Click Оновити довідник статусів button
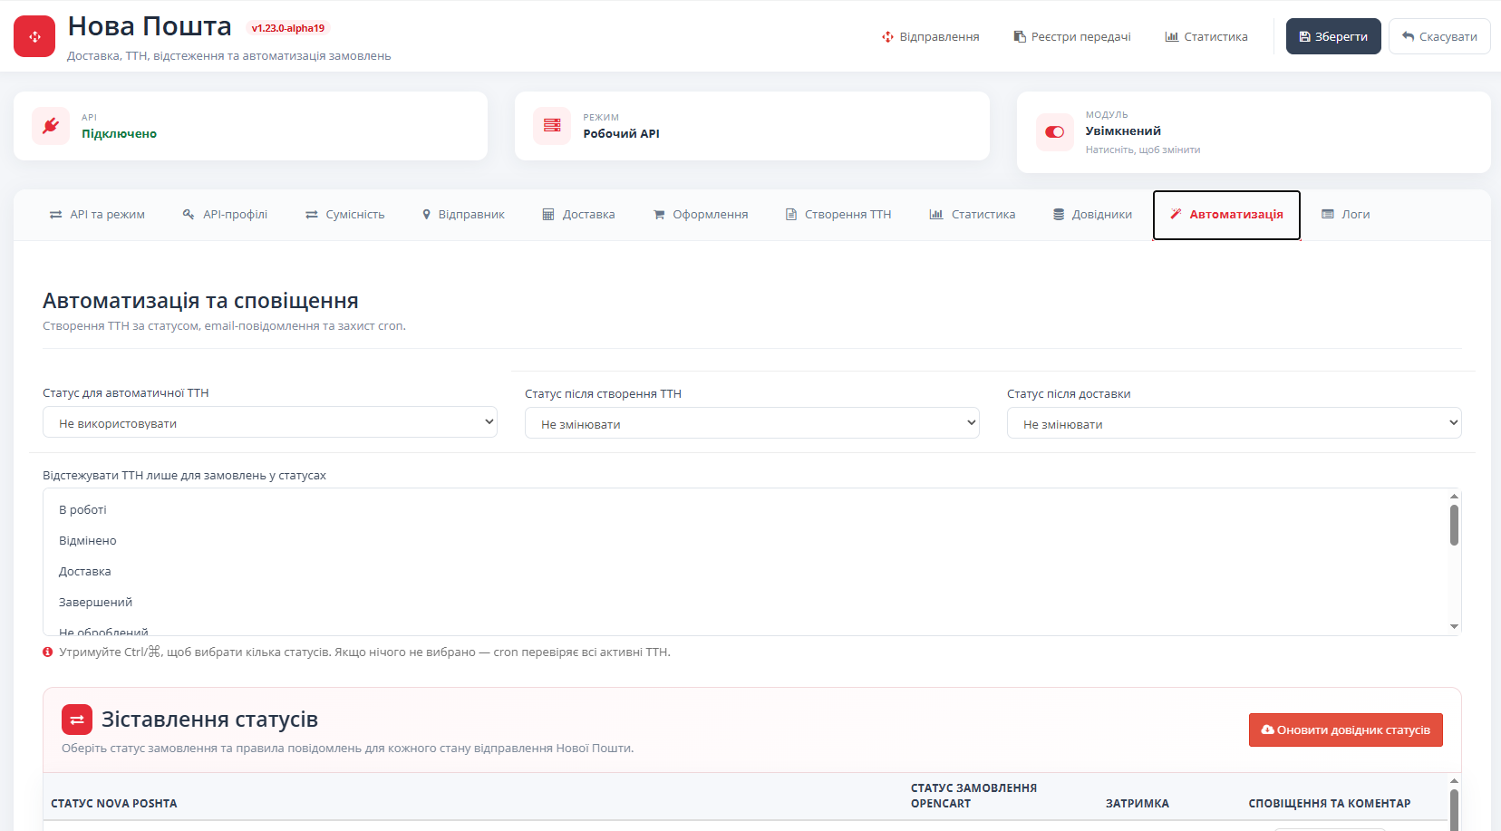Screen dimensions: 1501x831 1346,730
